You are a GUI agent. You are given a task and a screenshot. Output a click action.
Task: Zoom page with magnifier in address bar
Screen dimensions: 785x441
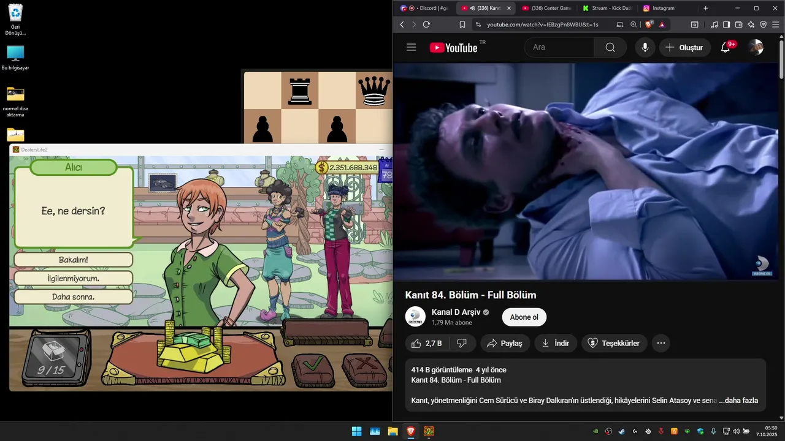click(x=634, y=24)
